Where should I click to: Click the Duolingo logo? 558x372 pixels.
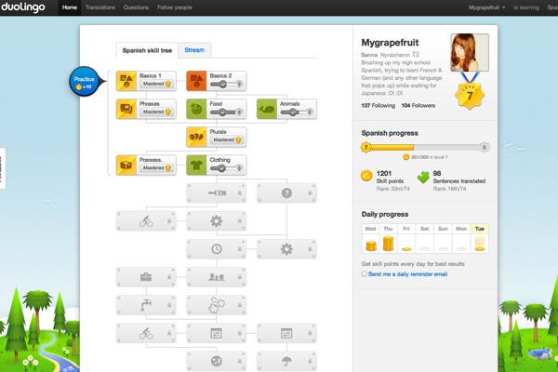(x=28, y=7)
